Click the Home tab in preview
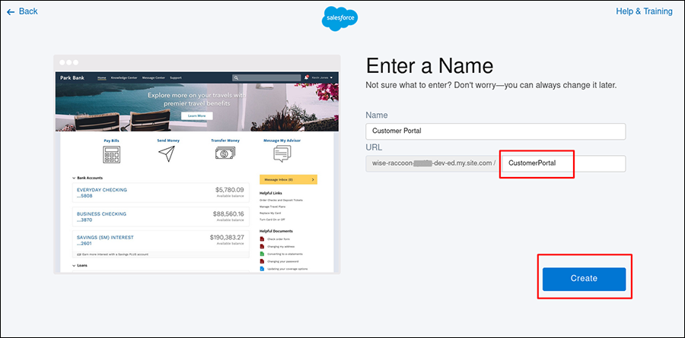The width and height of the screenshot is (685, 338). [102, 77]
